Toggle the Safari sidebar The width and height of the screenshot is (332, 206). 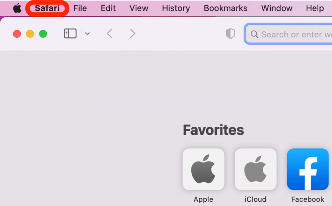point(70,34)
